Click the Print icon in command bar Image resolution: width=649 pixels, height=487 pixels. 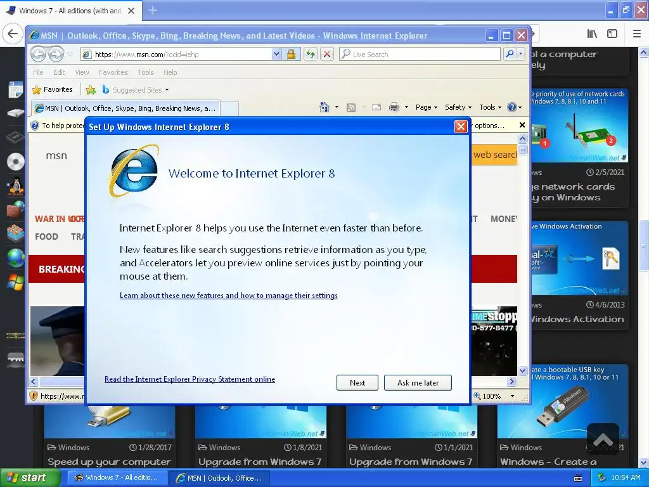pos(394,107)
